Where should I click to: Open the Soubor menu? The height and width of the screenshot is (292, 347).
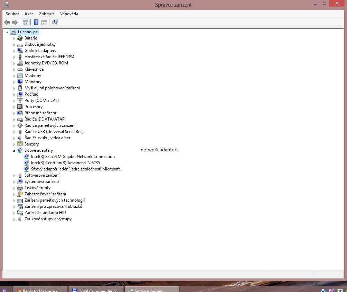[x=12, y=14]
